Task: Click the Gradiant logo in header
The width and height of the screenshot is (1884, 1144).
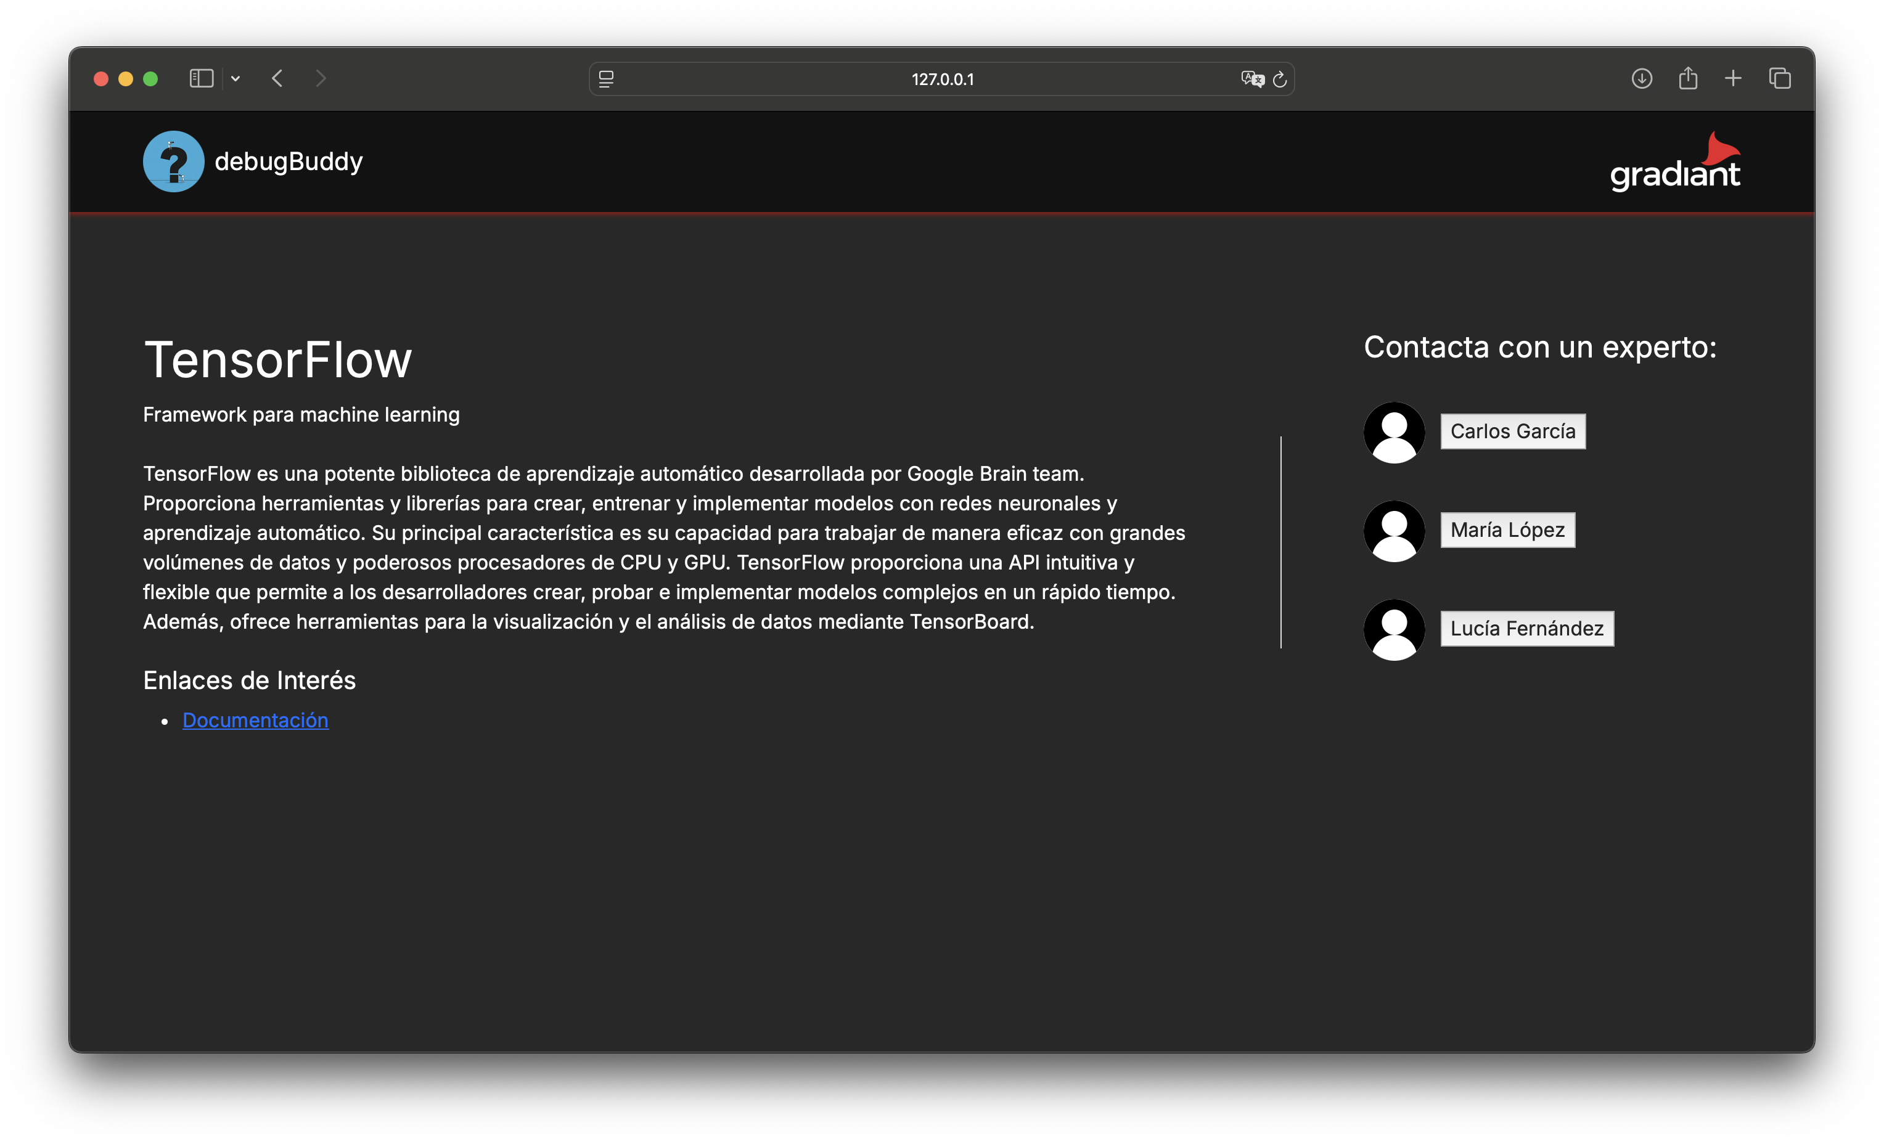Action: point(1674,162)
